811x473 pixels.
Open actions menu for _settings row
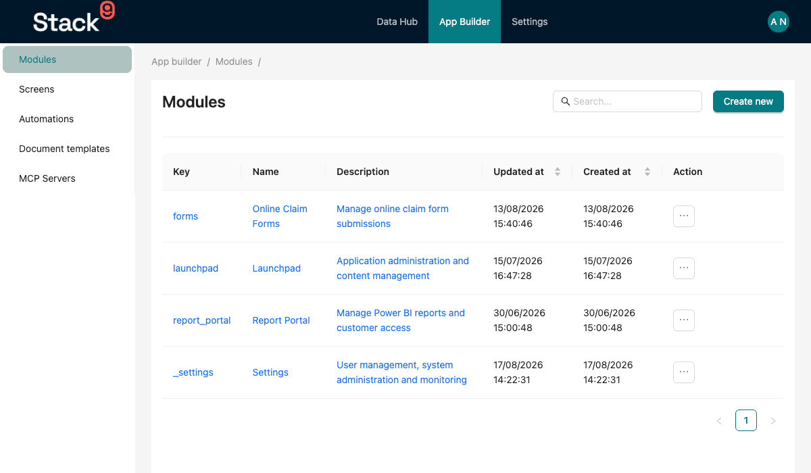(x=684, y=372)
